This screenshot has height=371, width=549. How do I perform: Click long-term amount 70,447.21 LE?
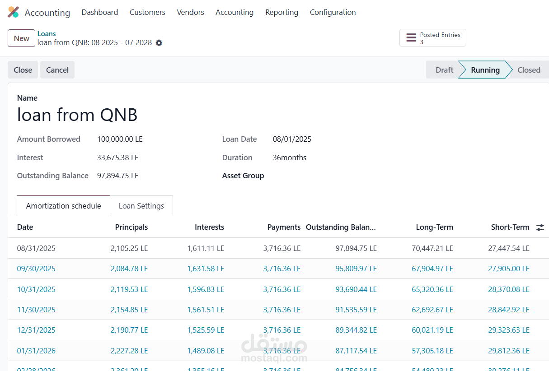(x=432, y=248)
